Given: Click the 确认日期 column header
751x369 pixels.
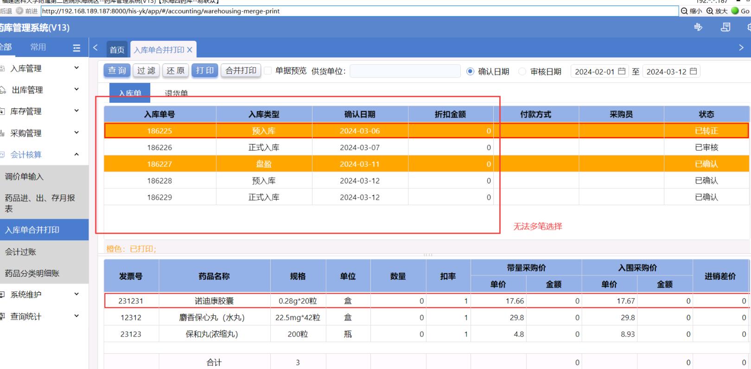Looking at the screenshot, I should pyautogui.click(x=360, y=114).
